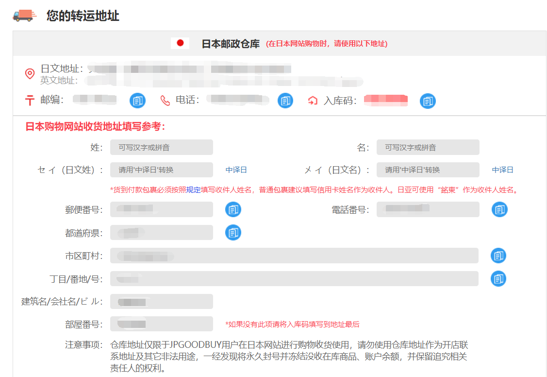Click the location pin icon by 日文地址
This screenshot has height=377, width=547.
click(x=30, y=74)
